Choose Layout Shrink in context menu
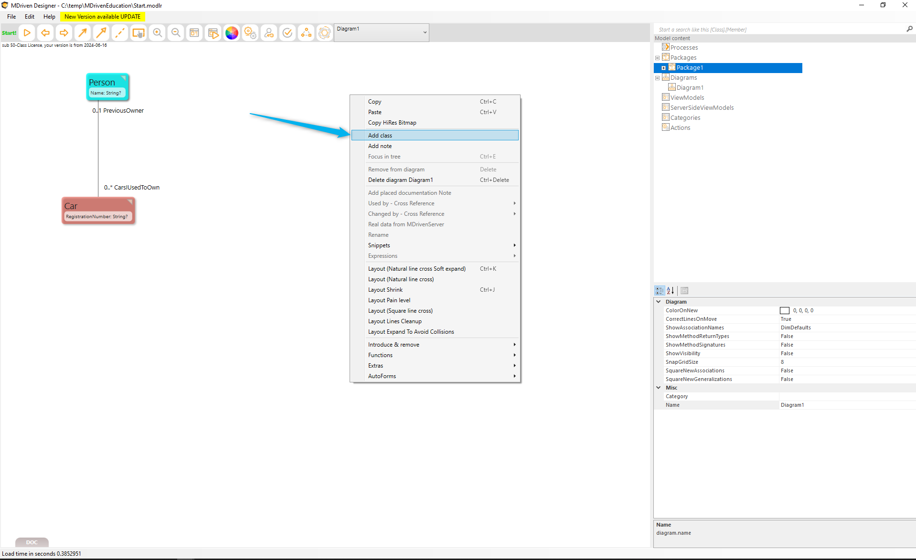Screen dimensions: 916x560 pos(385,290)
